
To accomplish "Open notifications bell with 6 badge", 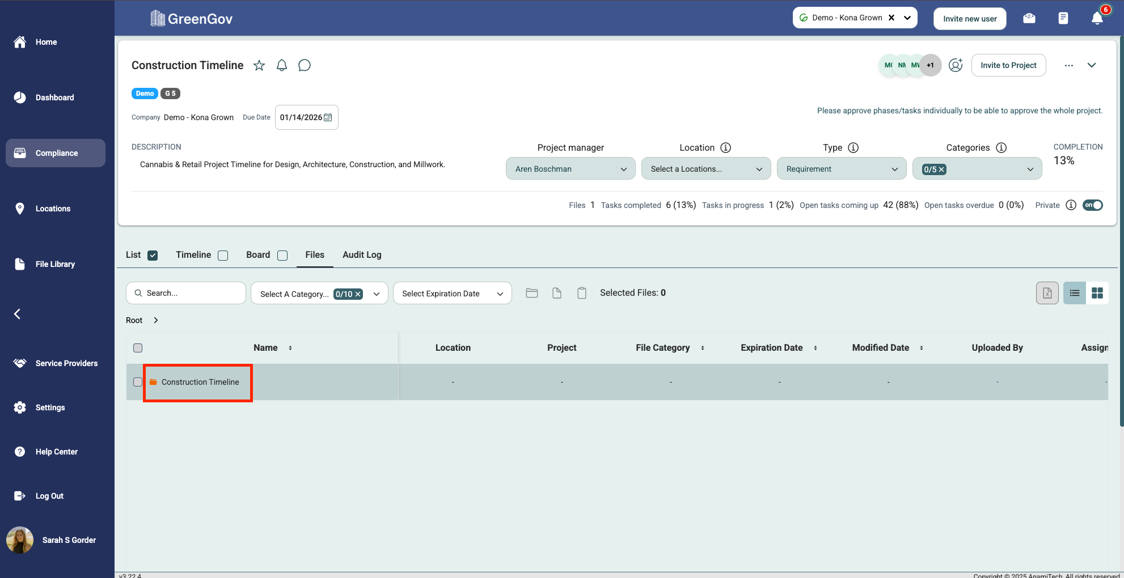I will point(1097,18).
